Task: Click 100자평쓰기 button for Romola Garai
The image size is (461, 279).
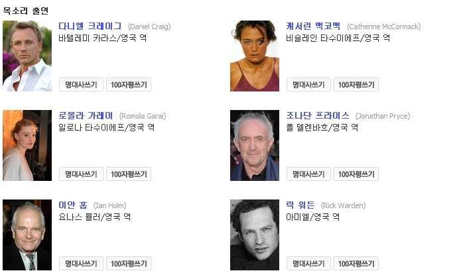Action: pos(129,174)
